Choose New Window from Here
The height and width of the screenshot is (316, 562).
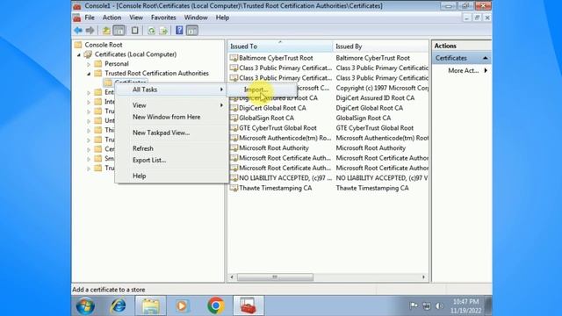tap(171, 117)
